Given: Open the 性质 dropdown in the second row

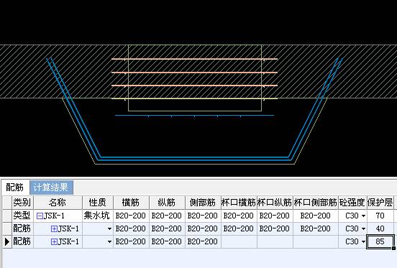Looking at the screenshot, I should pyautogui.click(x=109, y=228).
